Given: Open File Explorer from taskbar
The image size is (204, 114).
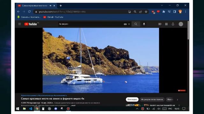Looking at the screenshot, I should click(x=24, y=109).
